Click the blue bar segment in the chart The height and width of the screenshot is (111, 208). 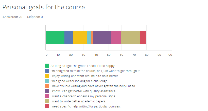pos(69,38)
